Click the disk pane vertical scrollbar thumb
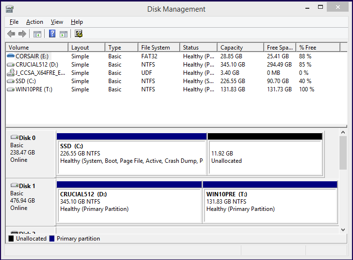 tap(343, 153)
